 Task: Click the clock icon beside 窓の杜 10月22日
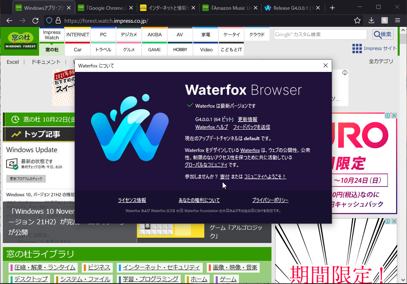click(14, 119)
